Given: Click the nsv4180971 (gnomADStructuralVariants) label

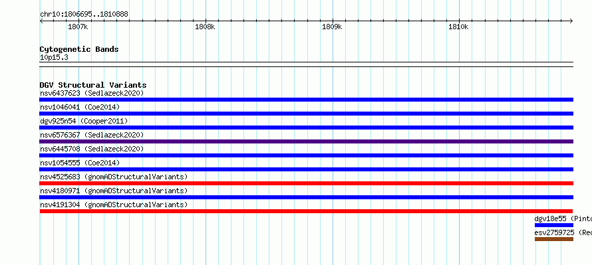Looking at the screenshot, I should (x=114, y=191).
